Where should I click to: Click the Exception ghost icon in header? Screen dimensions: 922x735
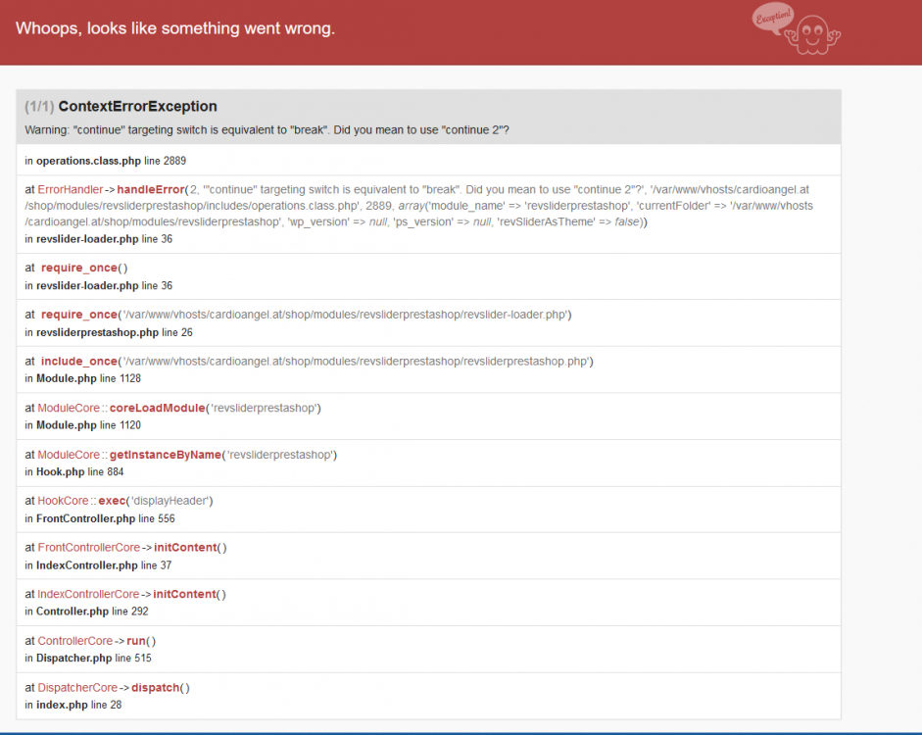[x=797, y=29]
